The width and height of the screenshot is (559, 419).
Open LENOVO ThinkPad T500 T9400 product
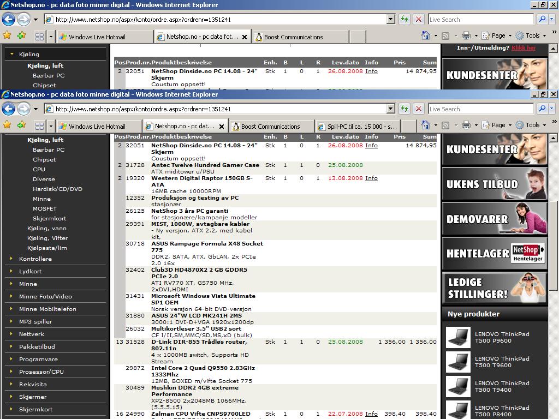pos(502,386)
